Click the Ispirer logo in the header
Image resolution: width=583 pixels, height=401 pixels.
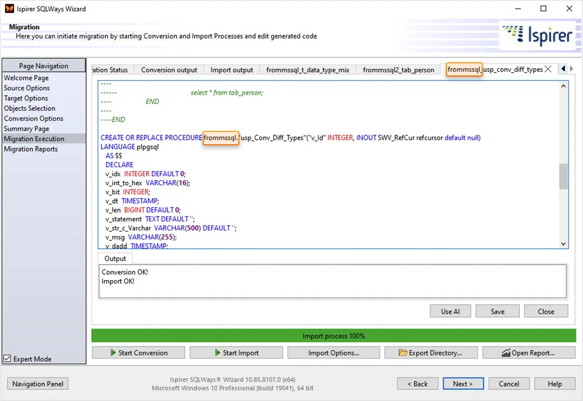tap(538, 36)
